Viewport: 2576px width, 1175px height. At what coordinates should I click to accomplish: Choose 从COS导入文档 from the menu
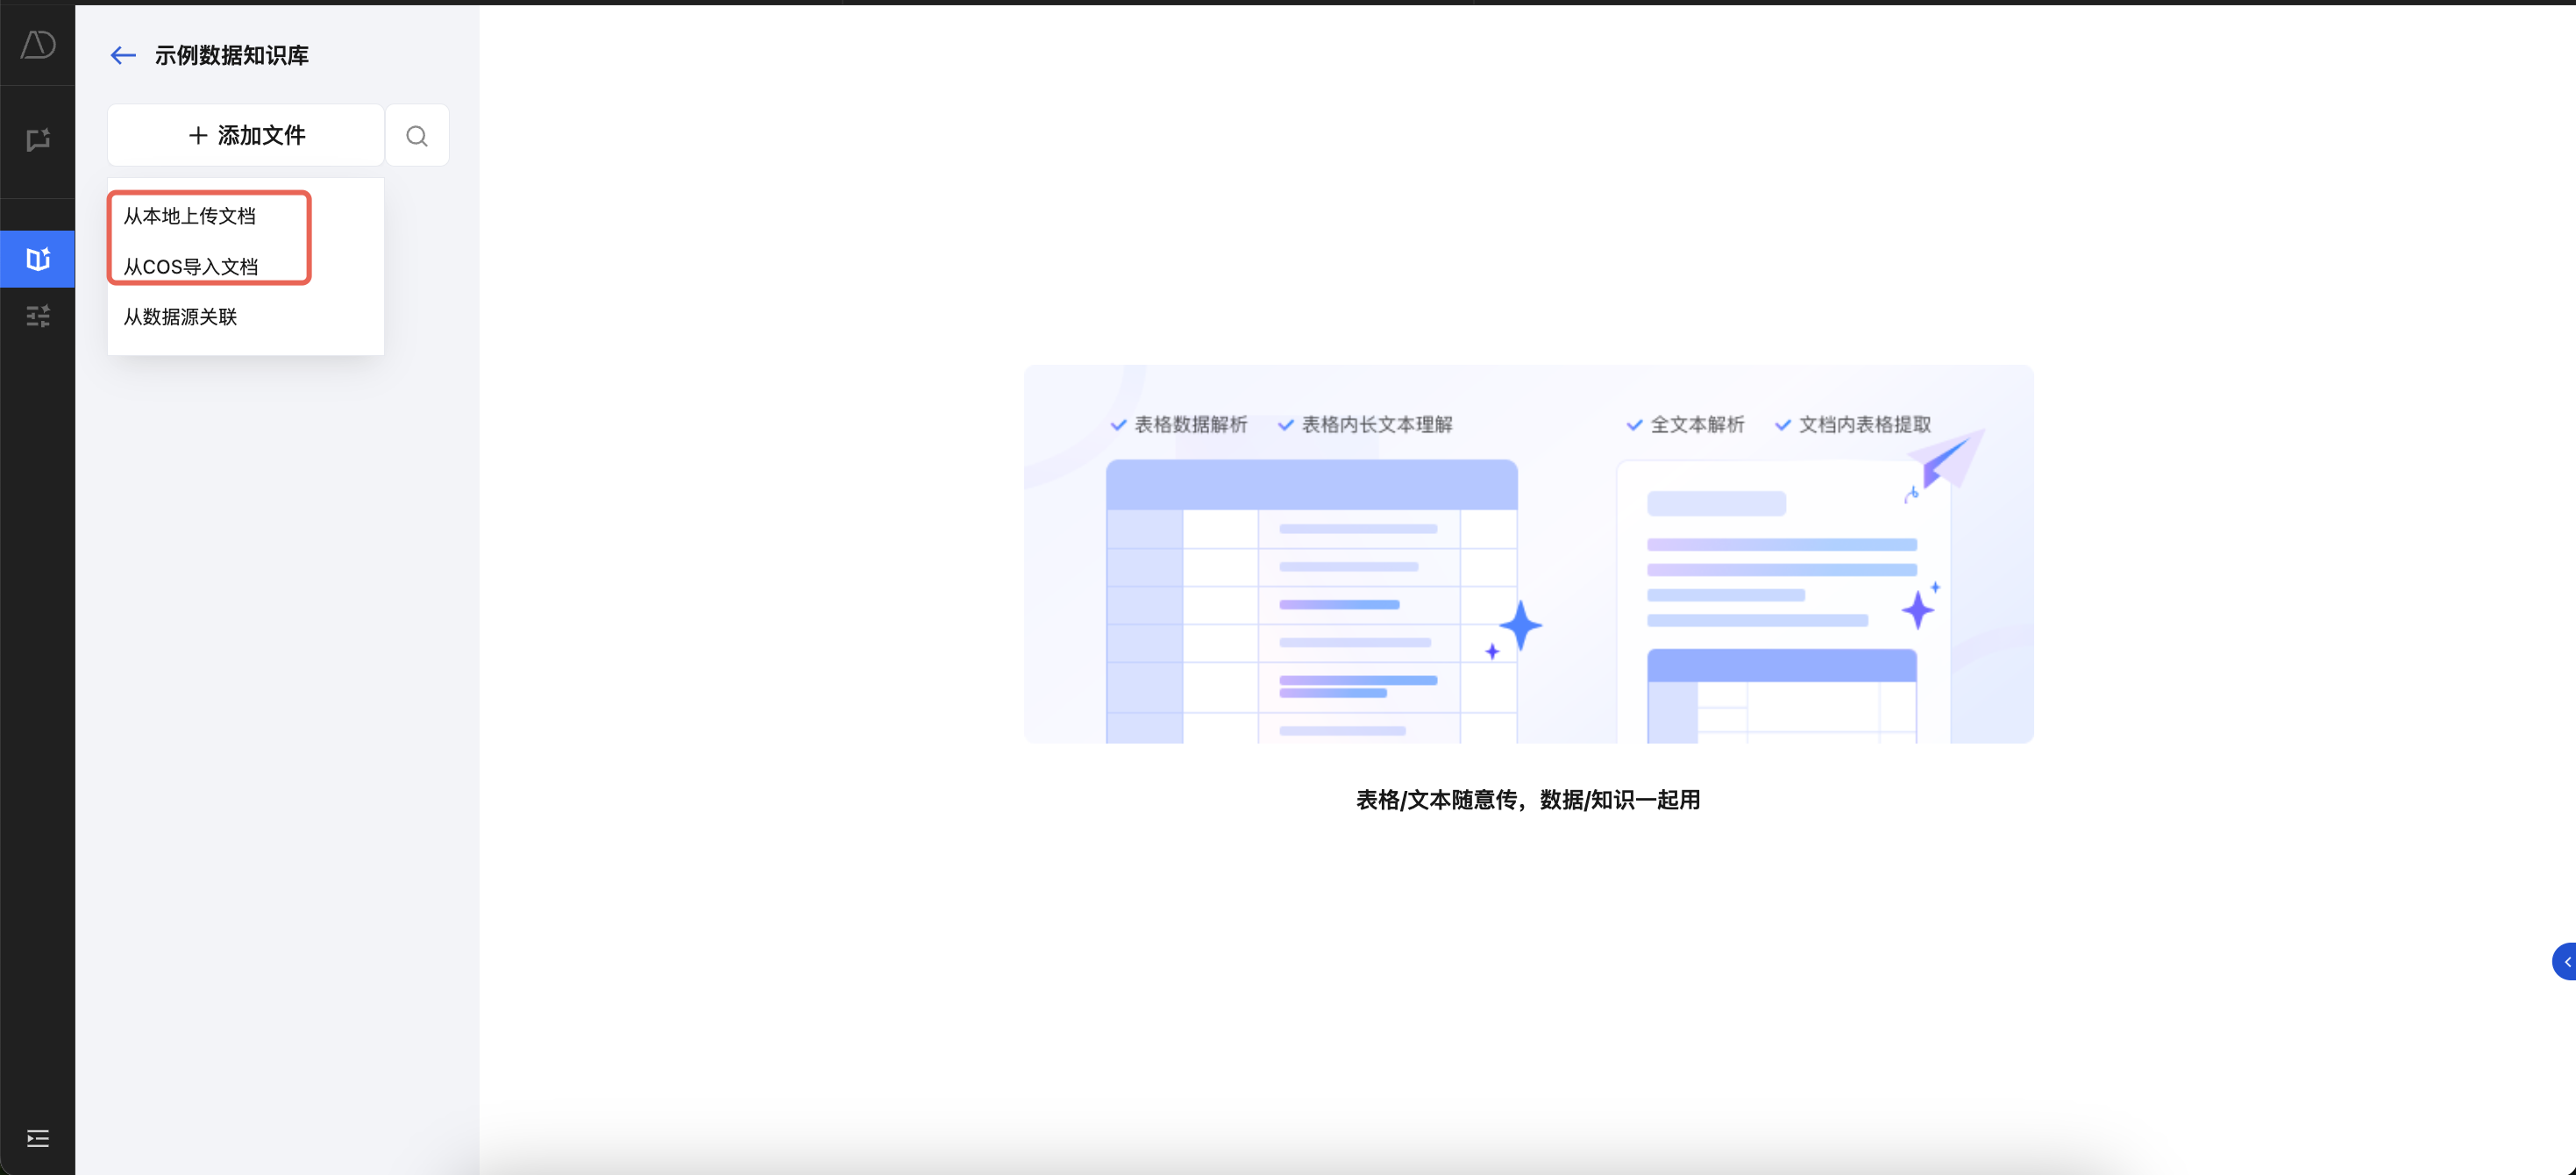191,267
